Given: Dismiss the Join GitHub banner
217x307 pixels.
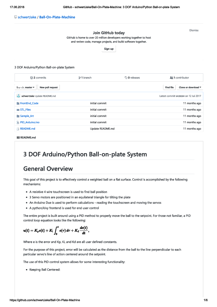Looking at the screenshot, I should [194, 30].
